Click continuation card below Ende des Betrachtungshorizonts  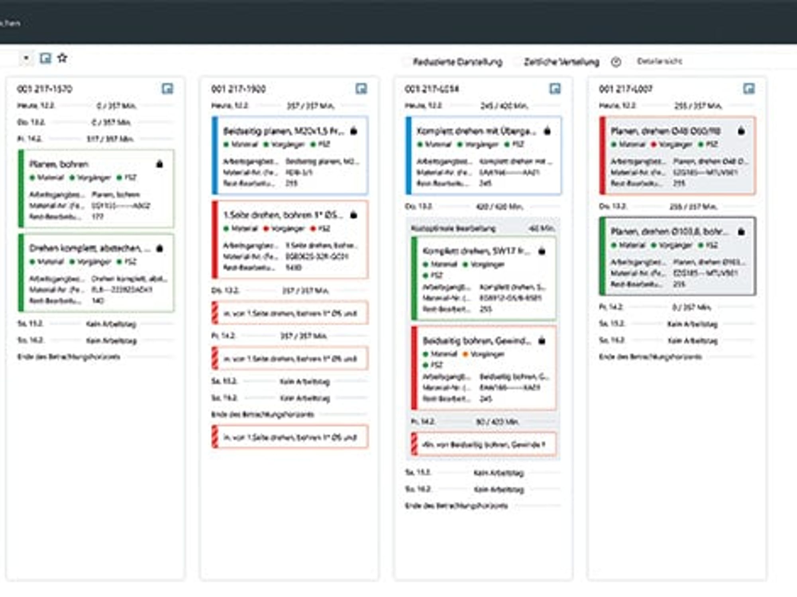tap(290, 437)
